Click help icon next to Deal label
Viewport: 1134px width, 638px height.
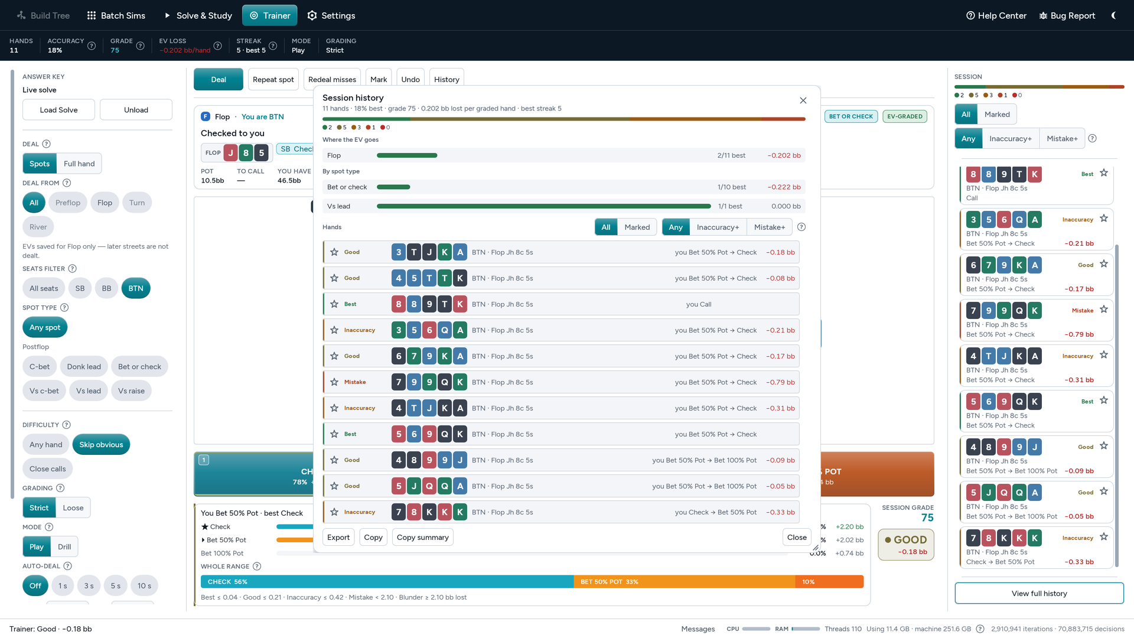coord(46,144)
